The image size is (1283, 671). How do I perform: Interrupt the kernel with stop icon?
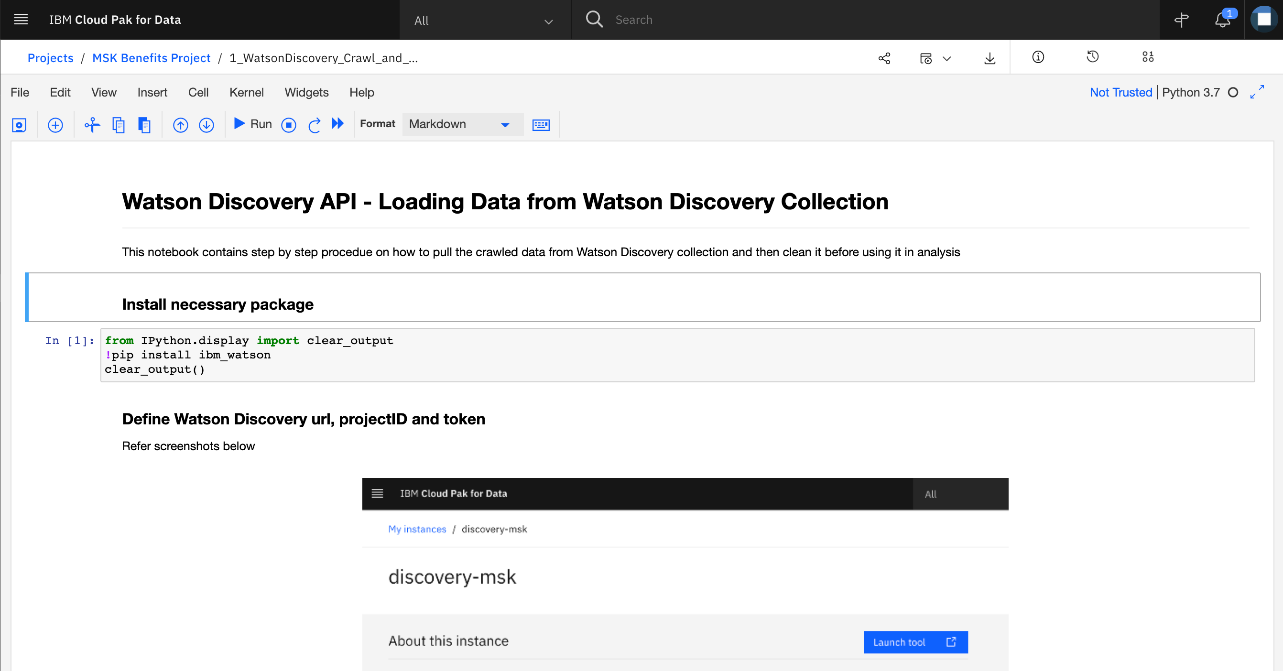(x=288, y=124)
